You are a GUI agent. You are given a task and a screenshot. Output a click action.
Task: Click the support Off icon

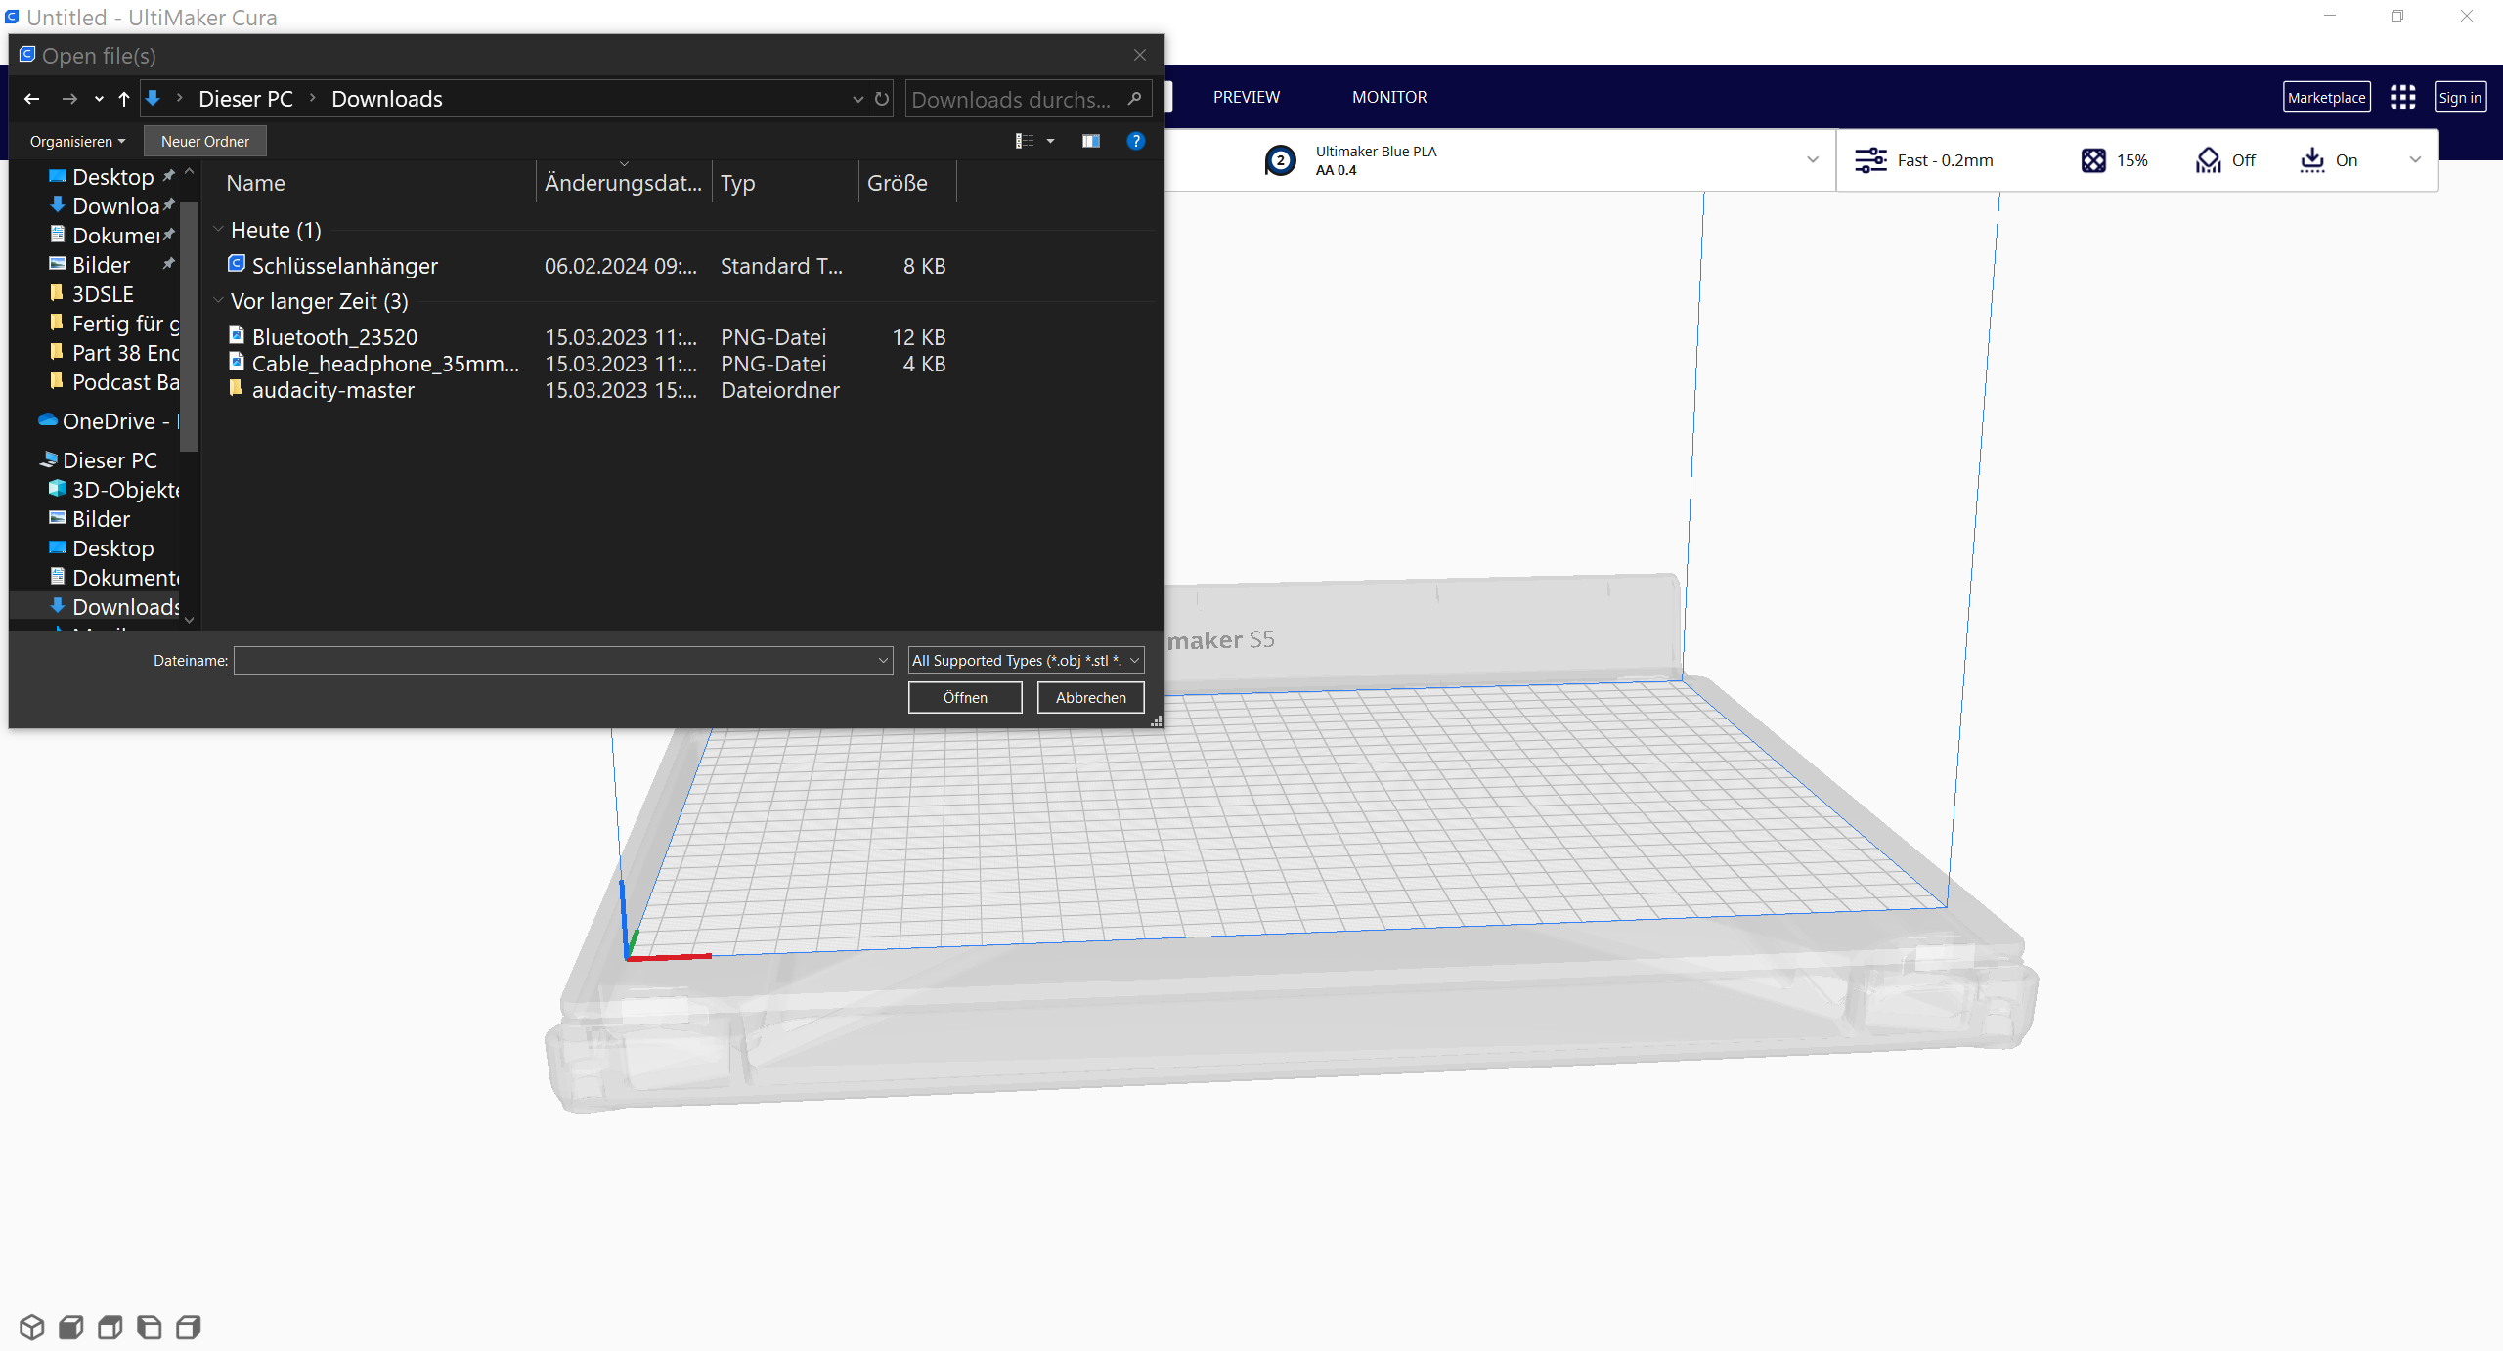click(2208, 160)
